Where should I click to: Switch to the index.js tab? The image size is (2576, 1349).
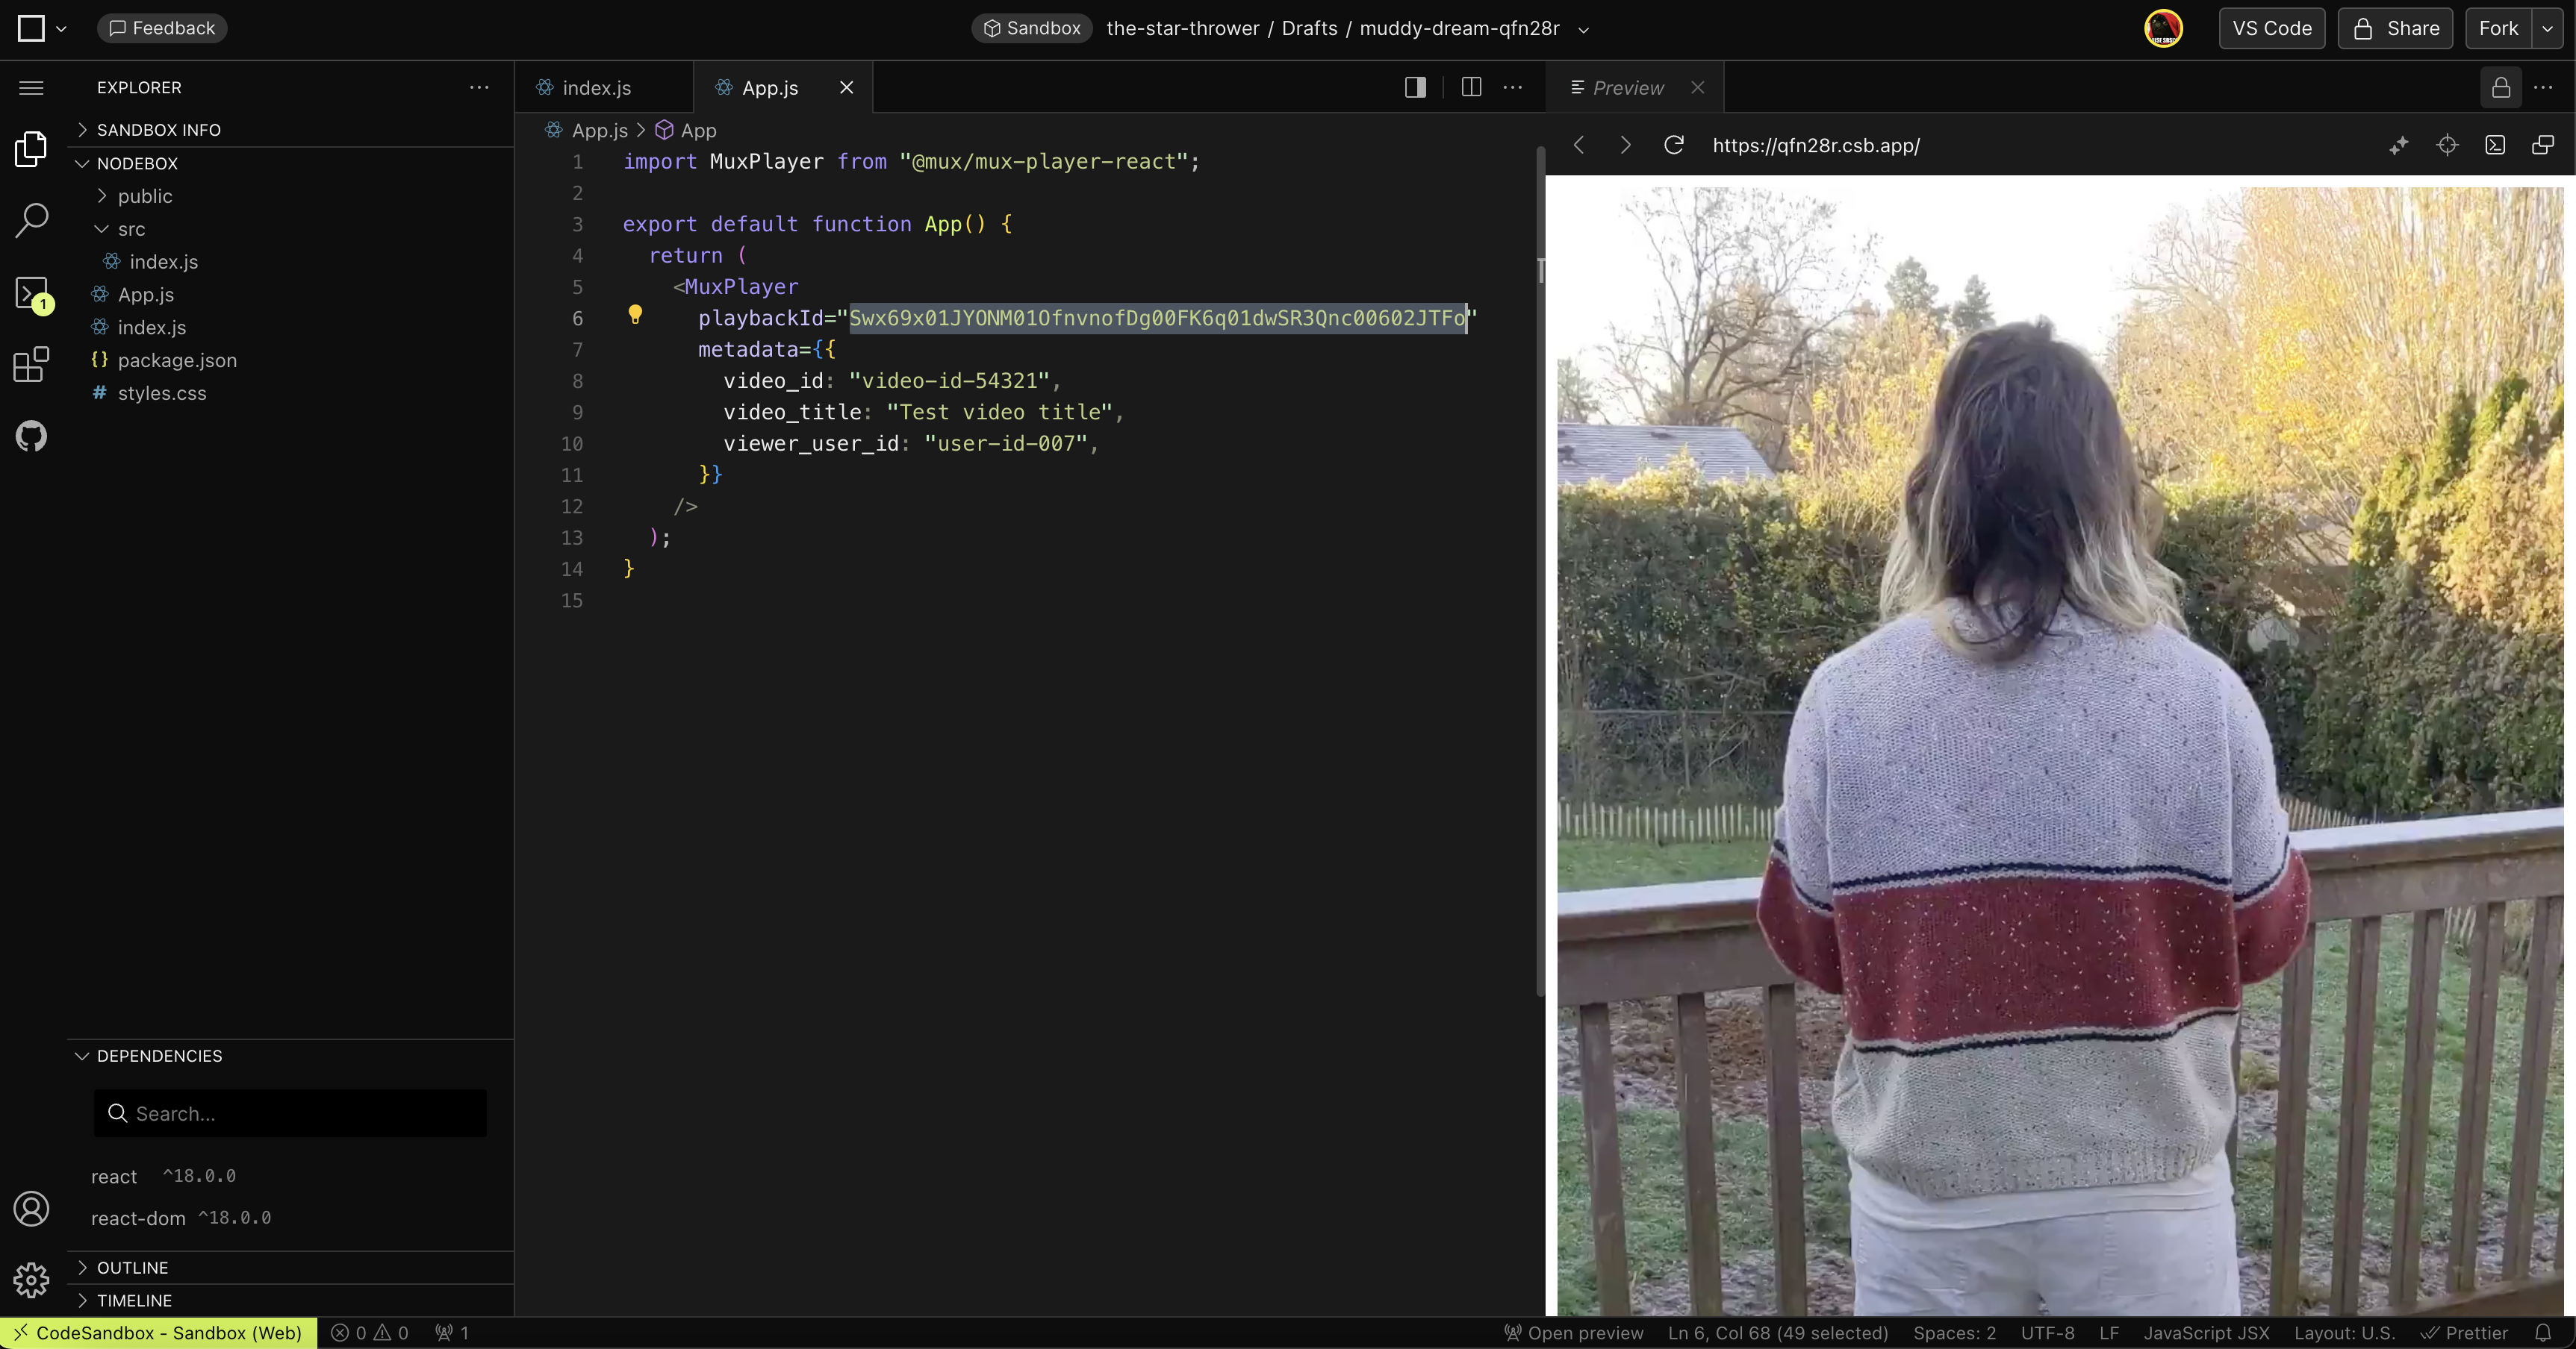[596, 87]
